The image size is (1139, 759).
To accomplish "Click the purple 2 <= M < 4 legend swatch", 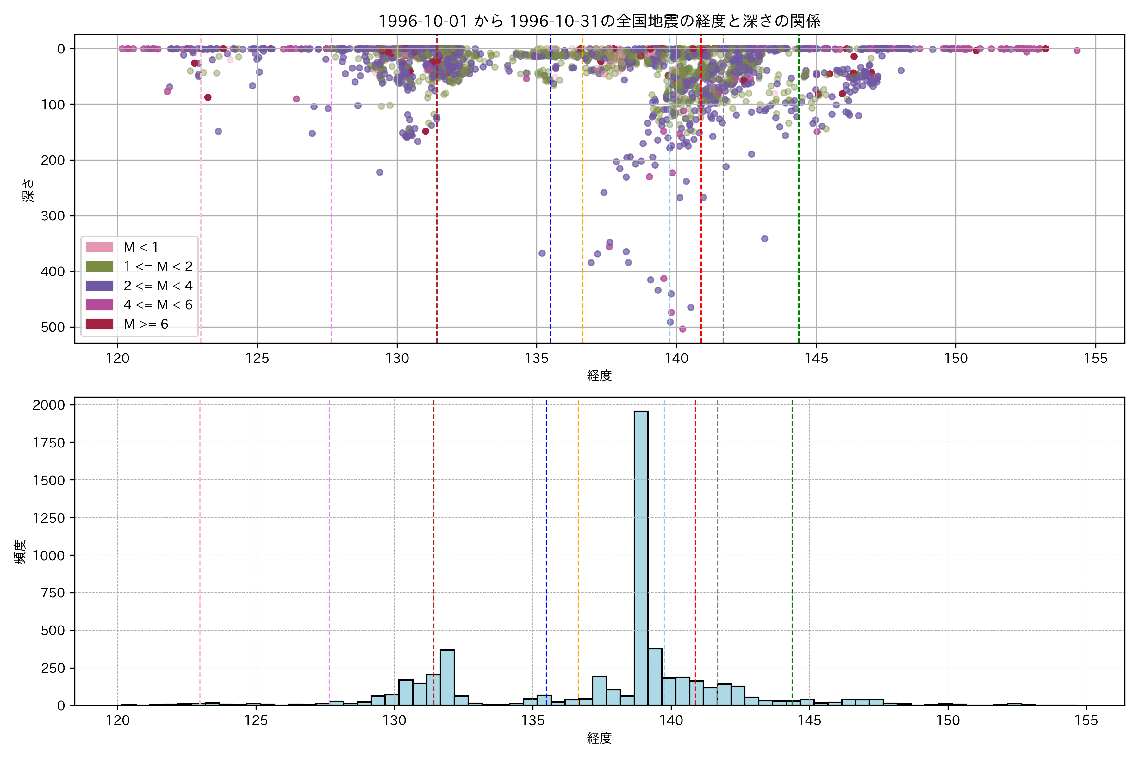I will [x=99, y=286].
